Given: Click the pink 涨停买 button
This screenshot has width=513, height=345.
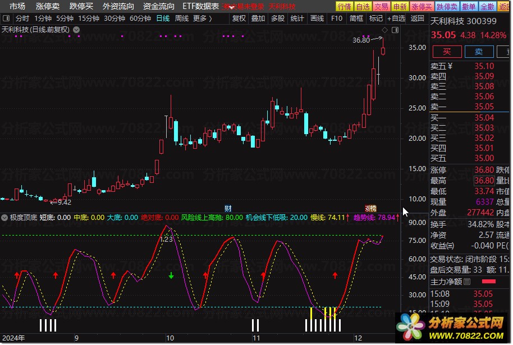Looking at the screenshot, I should pyautogui.click(x=422, y=7).
